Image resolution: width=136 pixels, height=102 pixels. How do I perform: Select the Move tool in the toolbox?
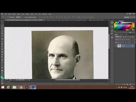coord(2,23)
